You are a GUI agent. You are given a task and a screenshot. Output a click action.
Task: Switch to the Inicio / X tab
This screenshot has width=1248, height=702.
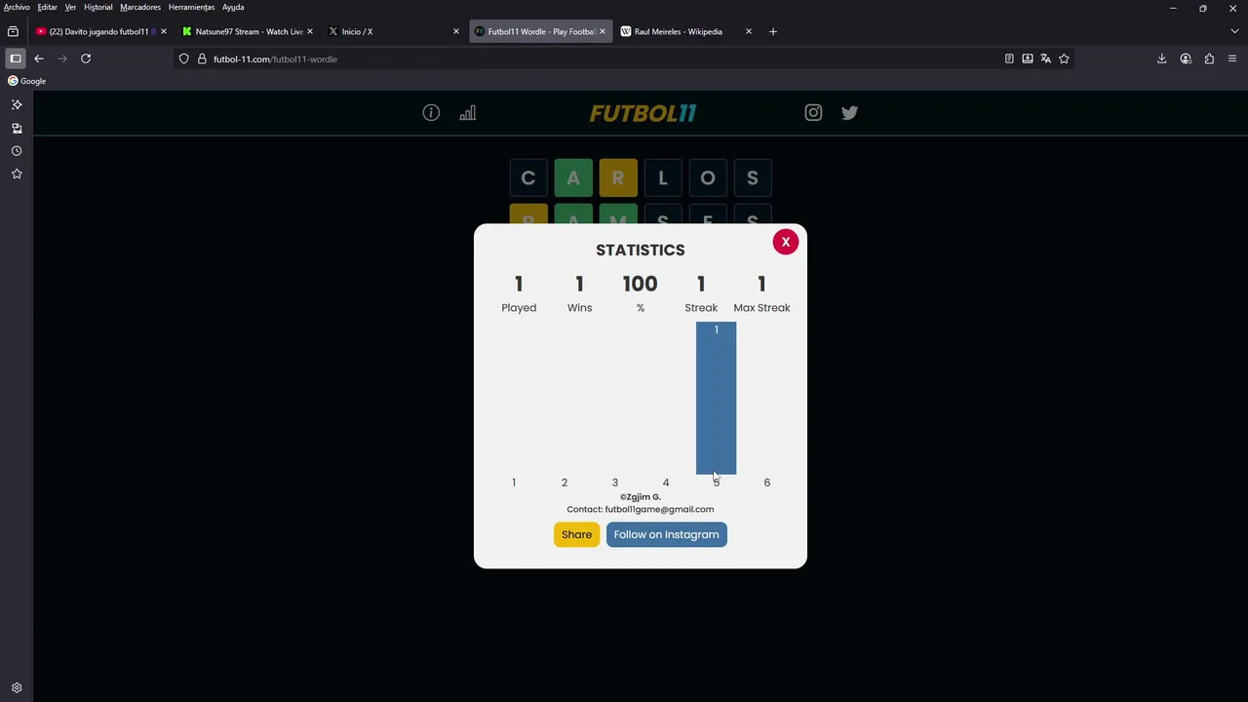click(394, 31)
